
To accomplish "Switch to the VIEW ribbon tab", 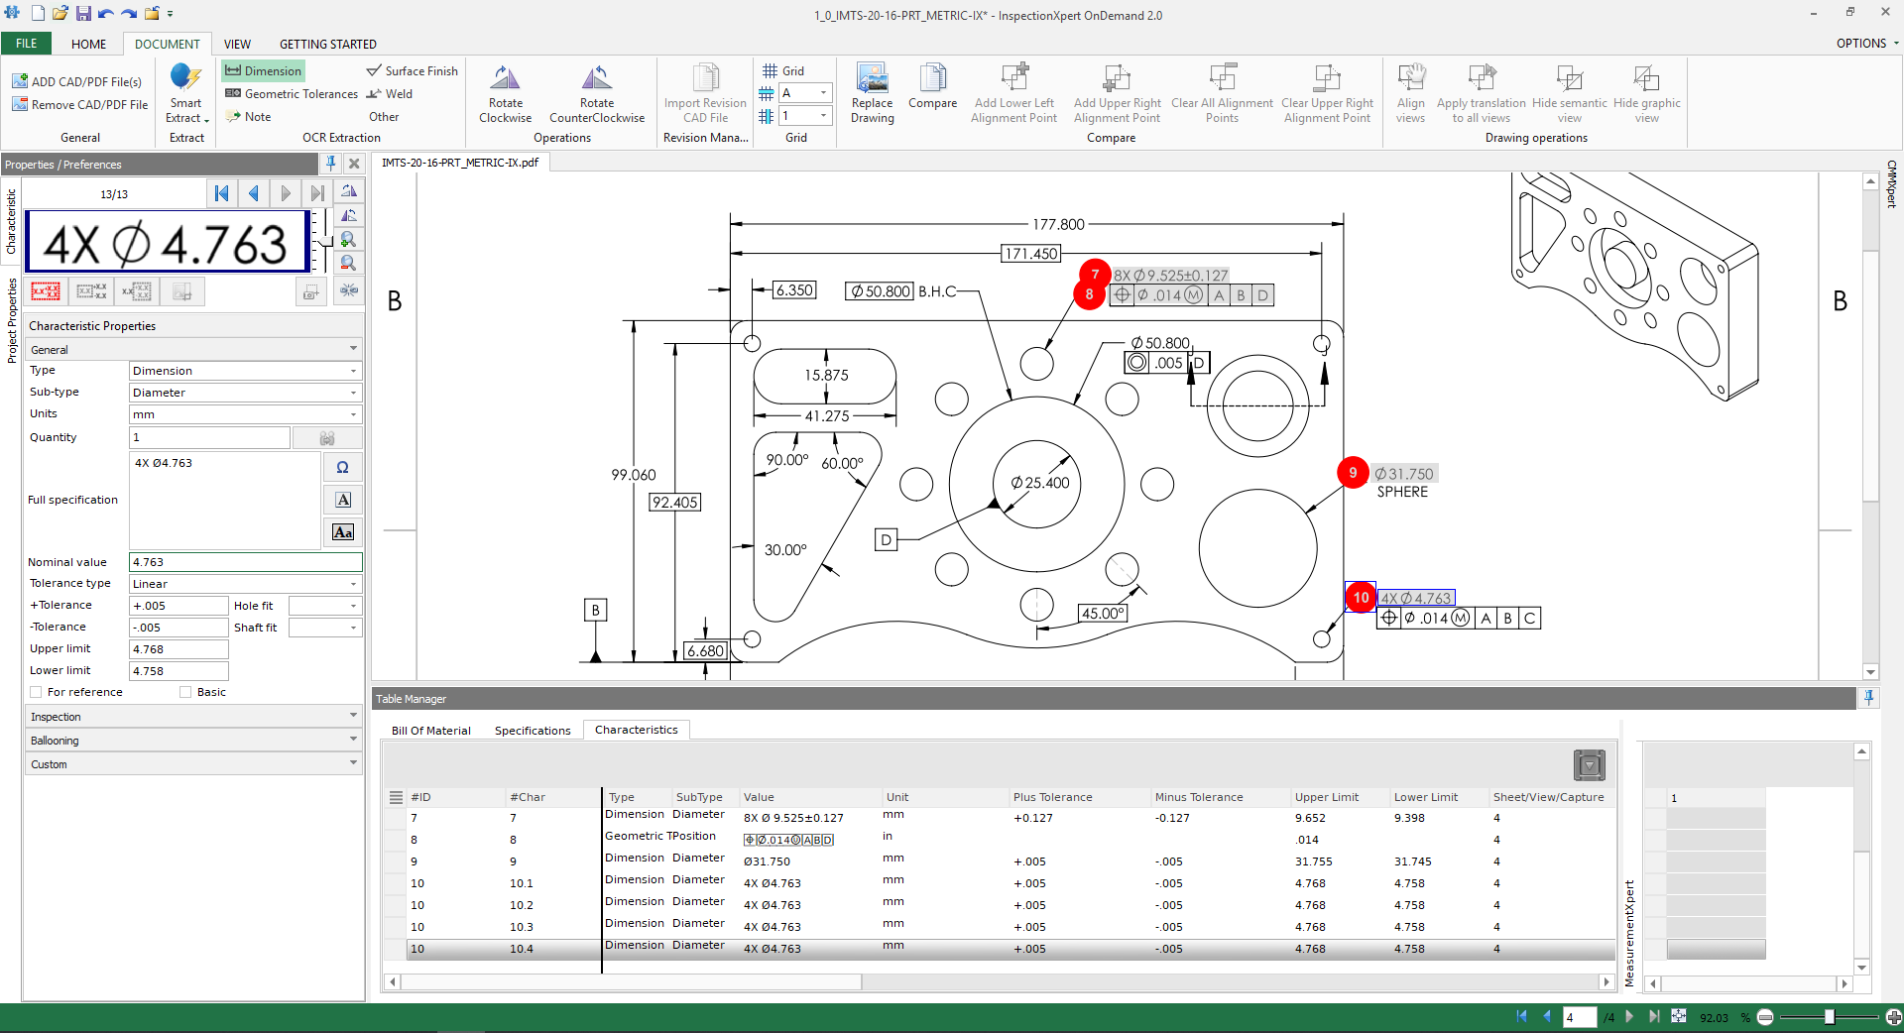I will (x=237, y=44).
